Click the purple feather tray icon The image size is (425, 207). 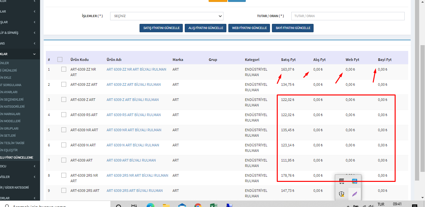(355, 194)
